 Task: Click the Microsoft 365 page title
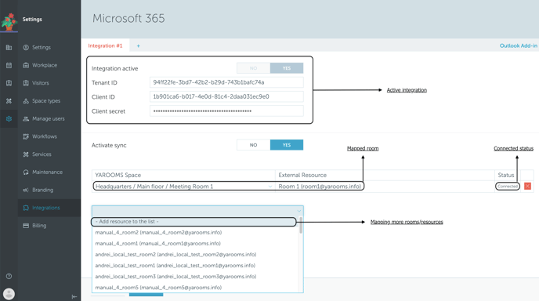(x=128, y=18)
